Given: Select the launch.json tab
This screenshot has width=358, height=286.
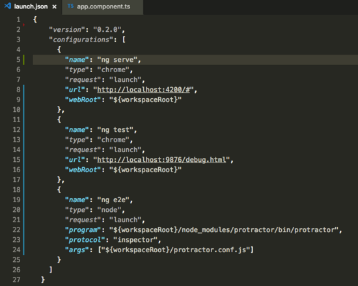Looking at the screenshot, I should [x=31, y=7].
